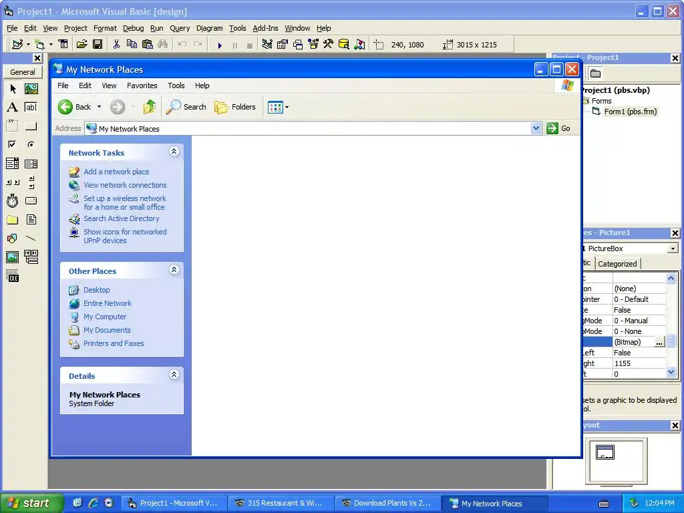Select the OLE container control

(13, 276)
